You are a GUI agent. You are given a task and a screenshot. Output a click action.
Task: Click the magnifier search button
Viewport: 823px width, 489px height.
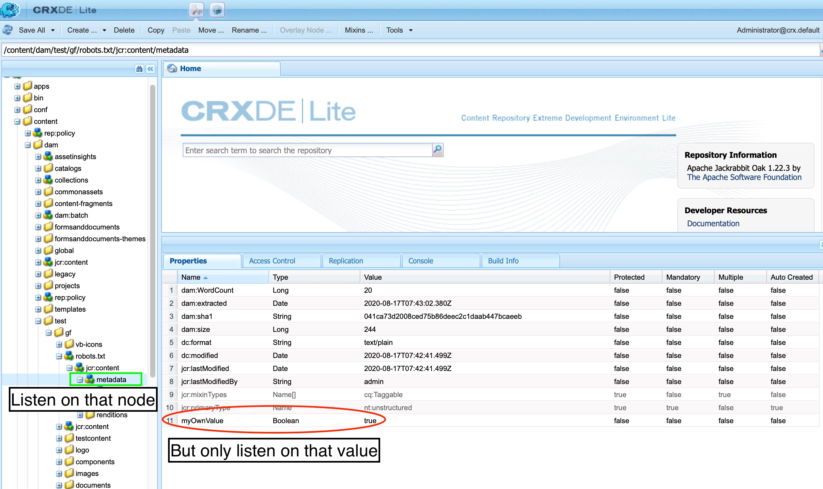[x=437, y=150]
